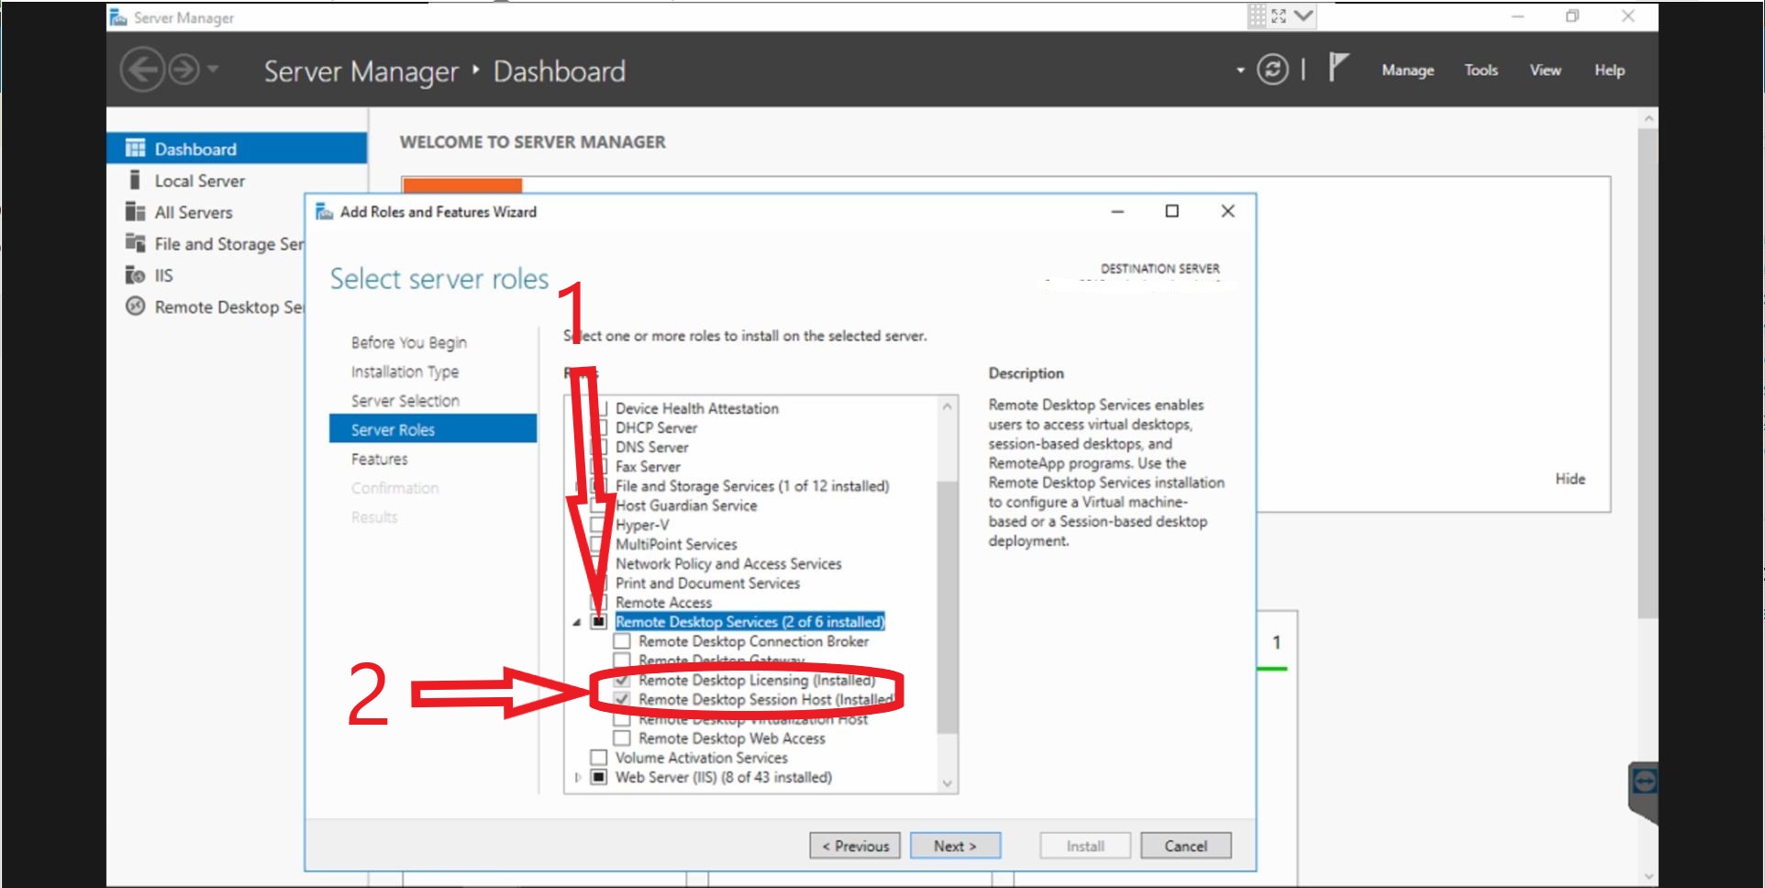Select the DNS Server role text
1765x888 pixels.
coord(651,447)
